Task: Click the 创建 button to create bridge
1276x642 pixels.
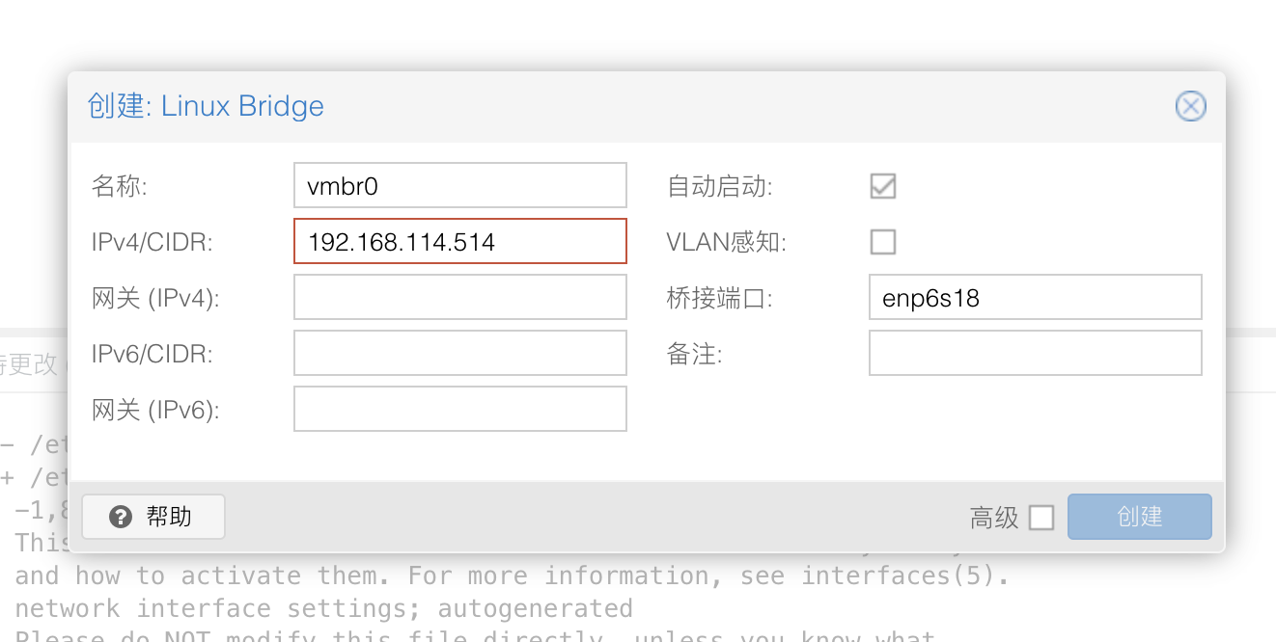Action: coord(1139,517)
